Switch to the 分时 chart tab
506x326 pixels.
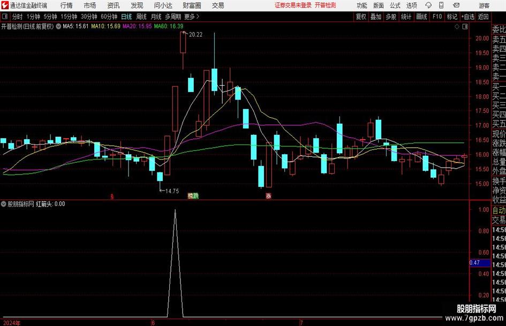tap(17, 17)
